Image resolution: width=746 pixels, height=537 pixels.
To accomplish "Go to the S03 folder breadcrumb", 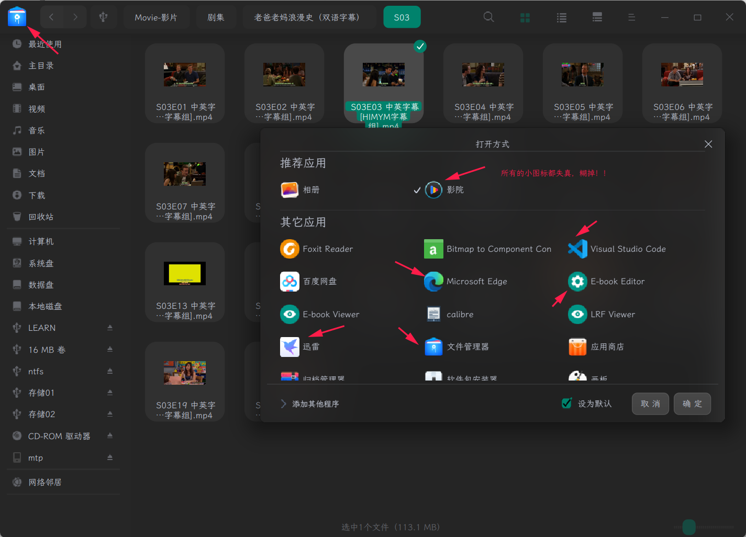I will click(x=402, y=17).
